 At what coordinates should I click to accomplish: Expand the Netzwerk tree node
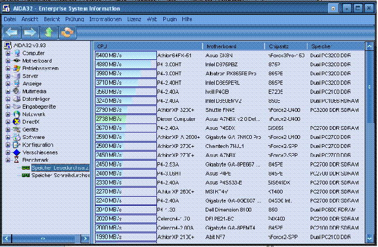coord(8,114)
